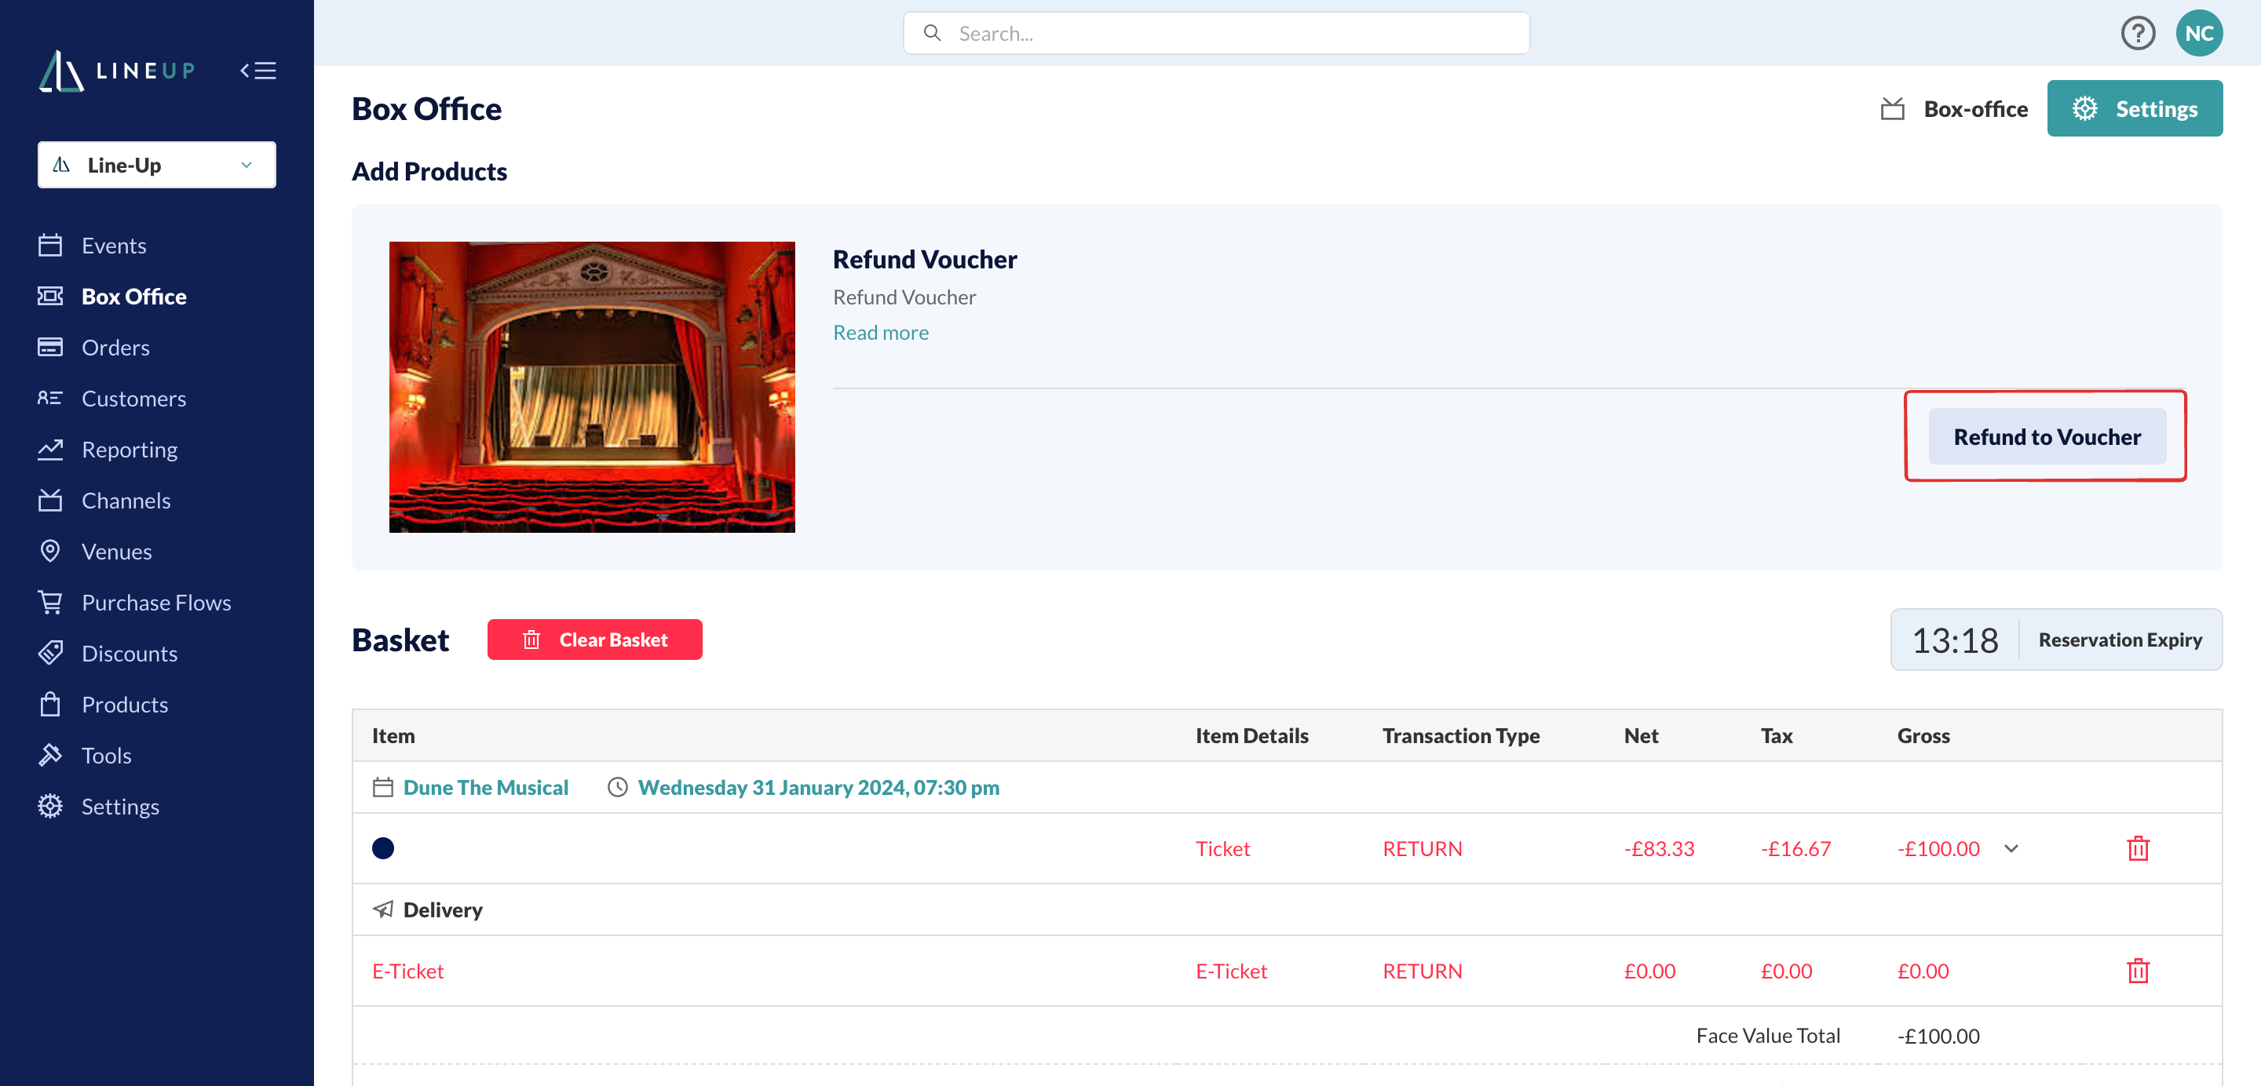
Task: Open the teal Settings button
Action: [x=2134, y=108]
